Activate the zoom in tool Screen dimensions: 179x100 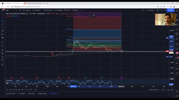[x=3, y=46]
